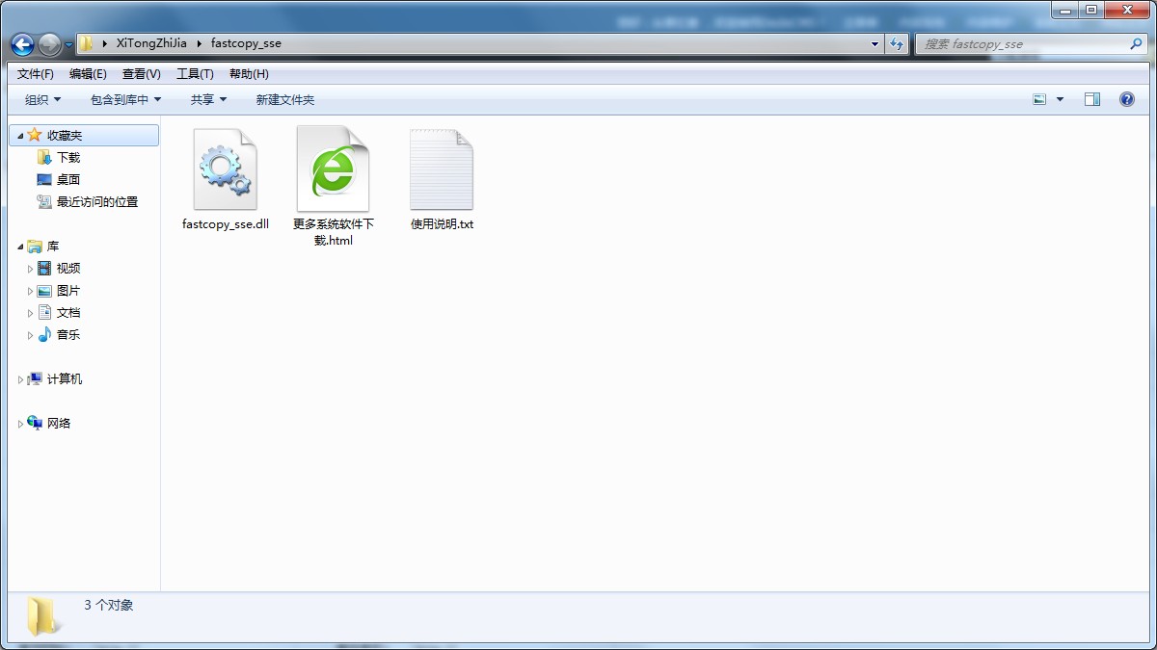Open the Help question mark icon
Screen dimensions: 1157x650
pos(1127,98)
